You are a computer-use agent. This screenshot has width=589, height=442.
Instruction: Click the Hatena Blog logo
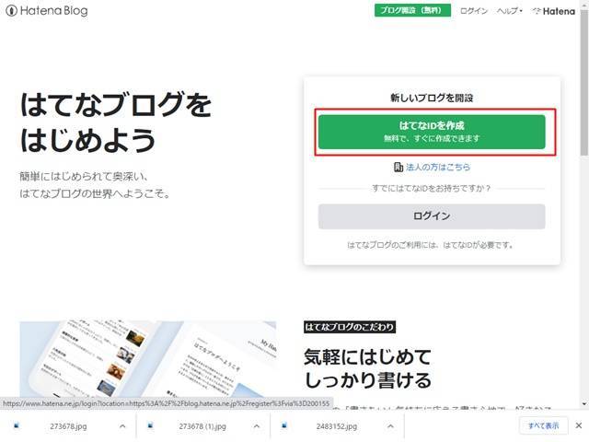pos(47,10)
